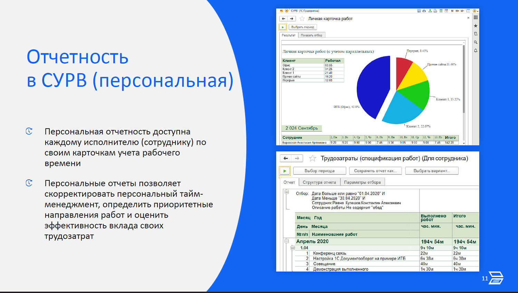Switch to the Отчет tab
518x293 pixels.
289,182
